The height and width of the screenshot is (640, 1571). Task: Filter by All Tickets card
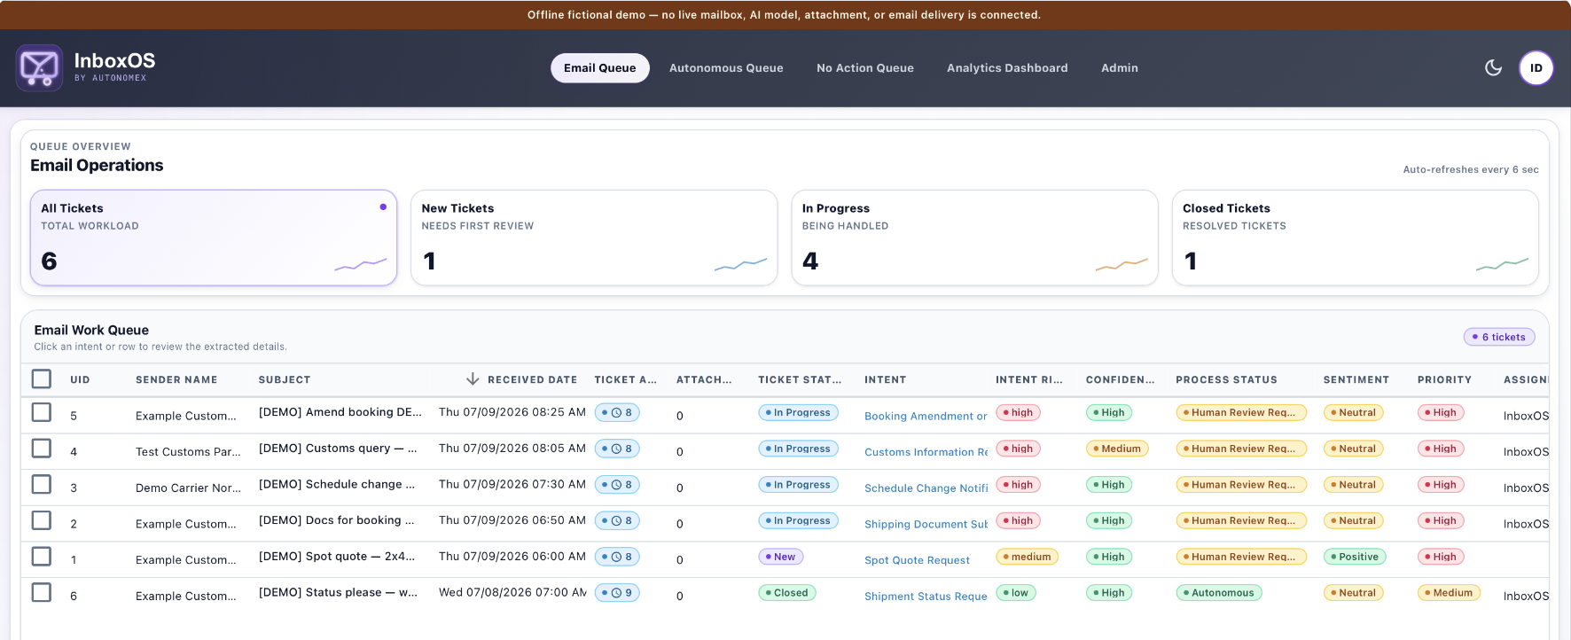[214, 238]
